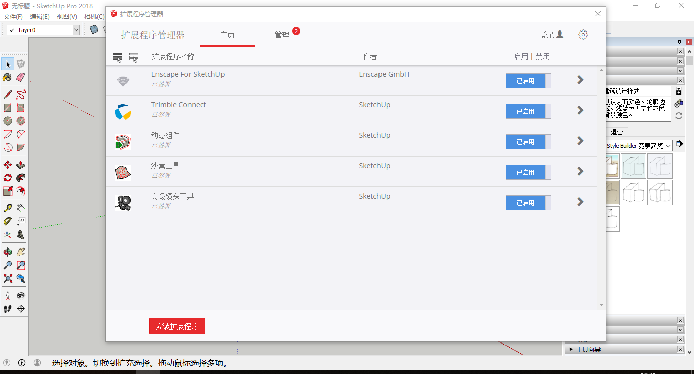Viewport: 694px width, 374px height.
Task: Click the credits info status bar icon
Action: point(22,363)
